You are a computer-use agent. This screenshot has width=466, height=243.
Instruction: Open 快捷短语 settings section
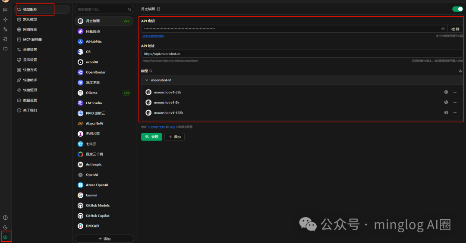click(43, 90)
